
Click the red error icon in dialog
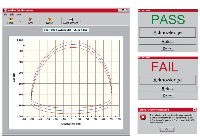pos(143,117)
